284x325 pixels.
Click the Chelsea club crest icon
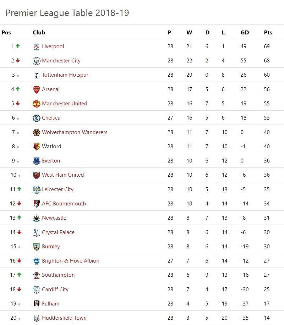pos(37,118)
